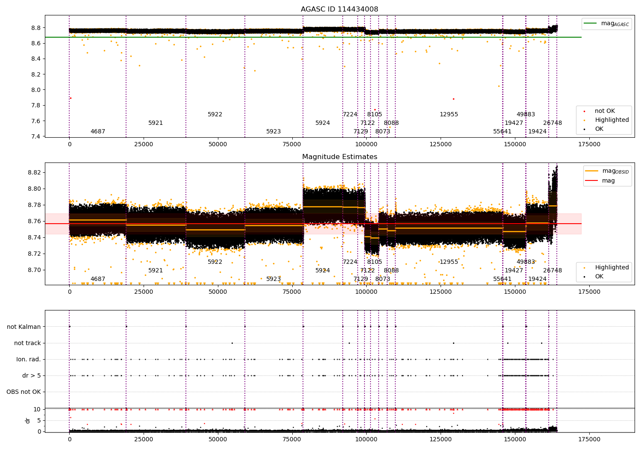Click the 'Magnitude Estimates' plot title
The width and height of the screenshot is (641, 449).
coord(339,157)
